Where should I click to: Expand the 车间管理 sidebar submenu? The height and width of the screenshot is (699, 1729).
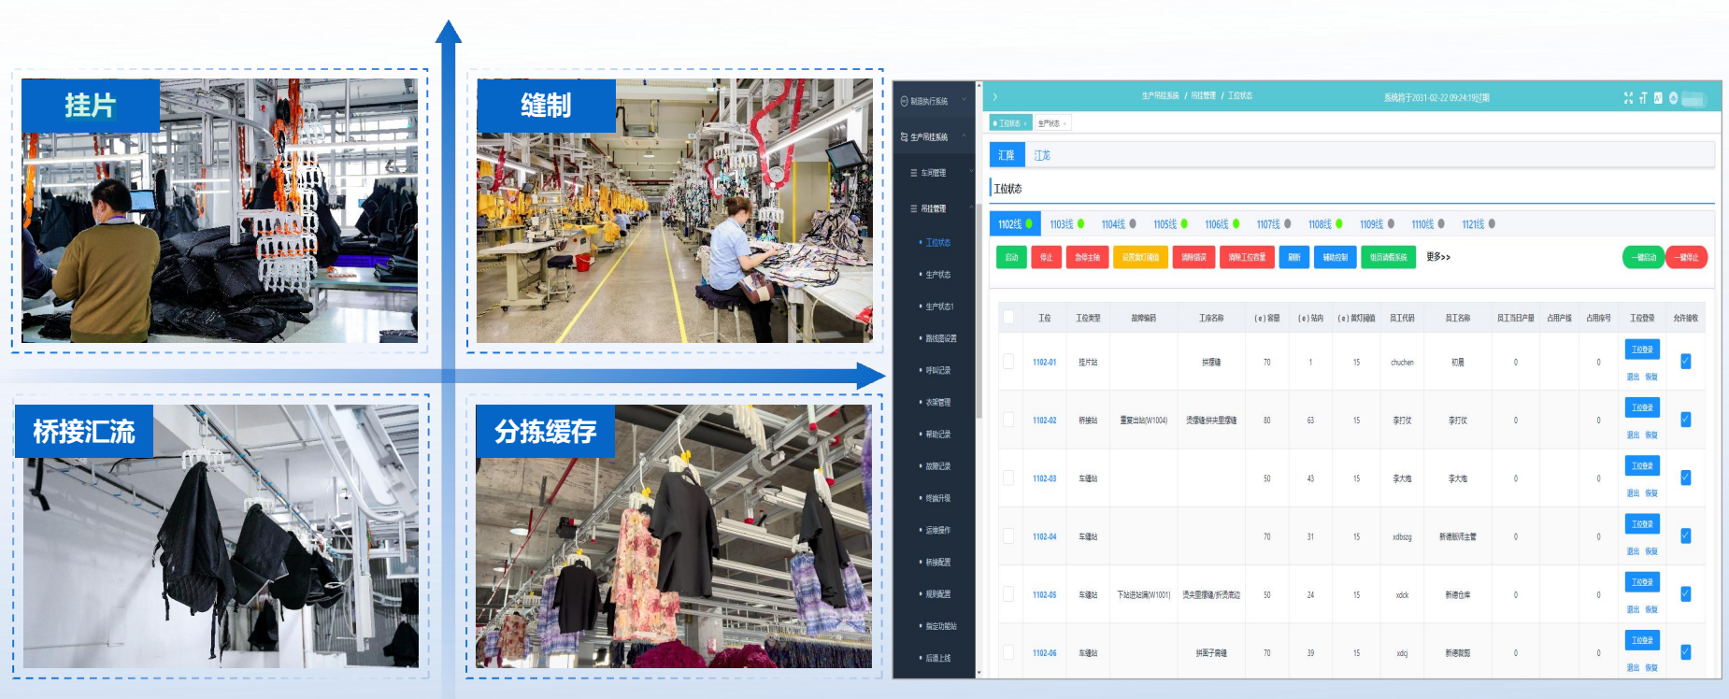pos(970,173)
